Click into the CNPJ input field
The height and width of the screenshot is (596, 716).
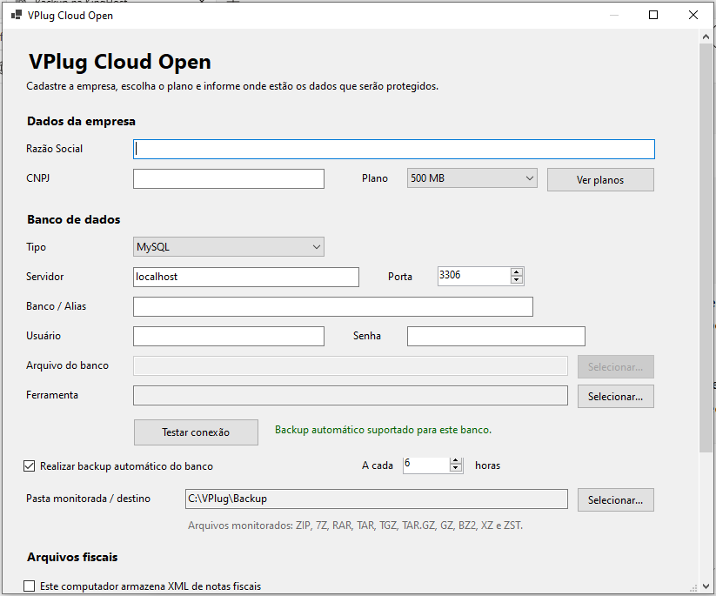(228, 178)
